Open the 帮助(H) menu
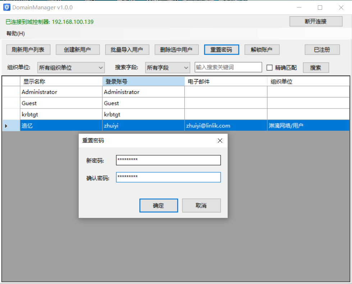352x284 pixels. tap(15, 33)
